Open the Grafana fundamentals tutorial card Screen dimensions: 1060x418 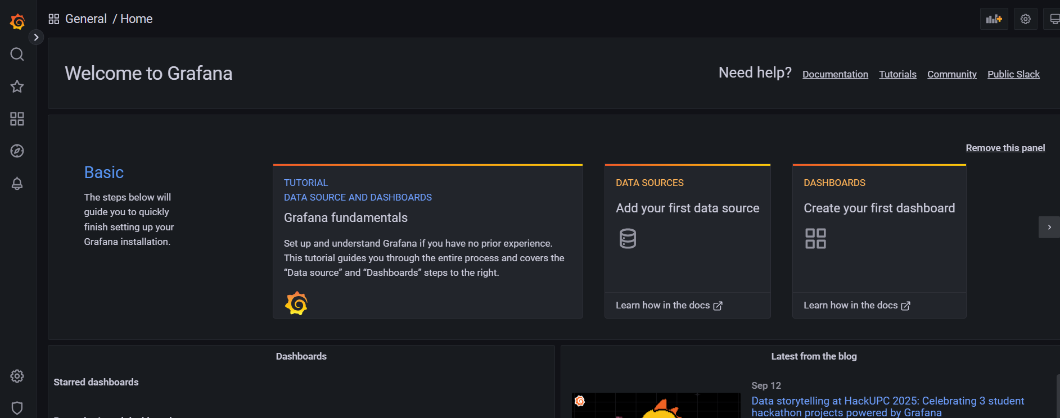(428, 242)
